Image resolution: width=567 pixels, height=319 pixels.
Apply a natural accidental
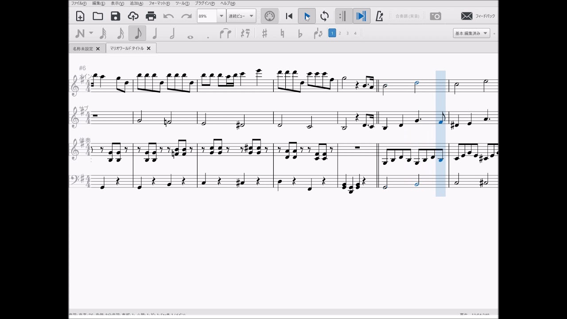coord(282,33)
